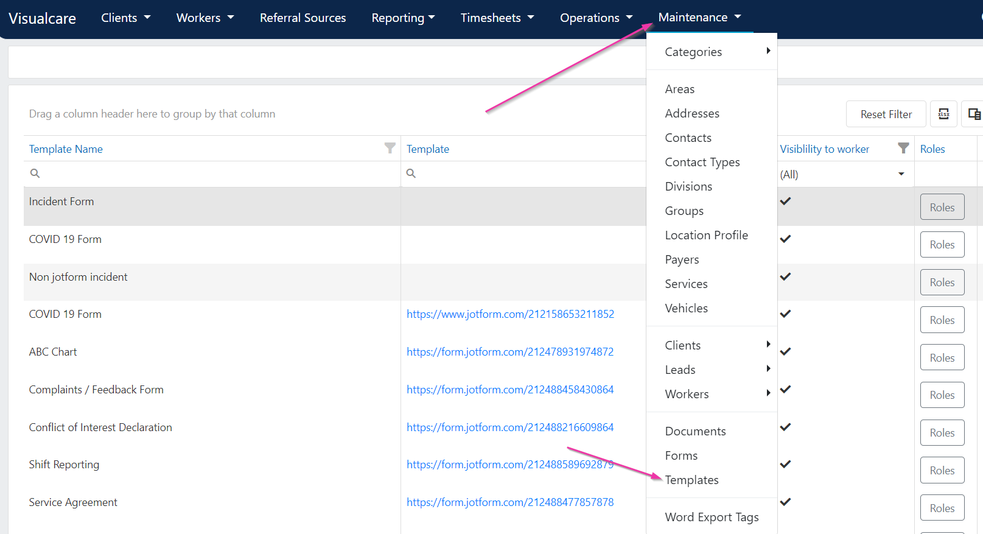This screenshot has width=983, height=534.
Task: Open jotform link for Complaints / Feedback Form
Action: coord(510,389)
